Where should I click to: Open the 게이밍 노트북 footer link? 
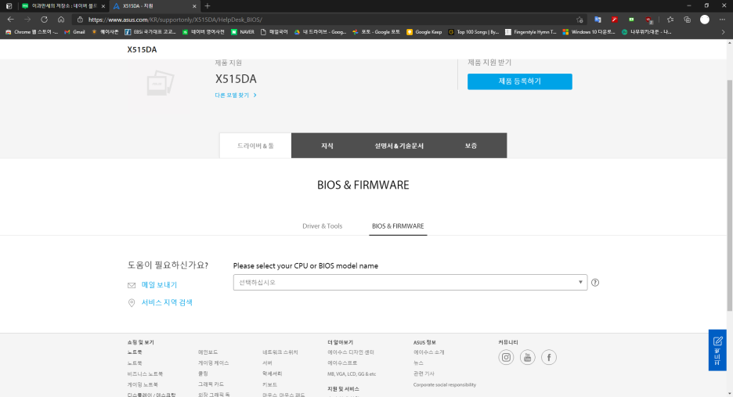tap(143, 384)
